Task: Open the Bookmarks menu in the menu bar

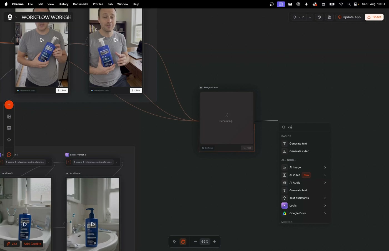Action: [81, 4]
